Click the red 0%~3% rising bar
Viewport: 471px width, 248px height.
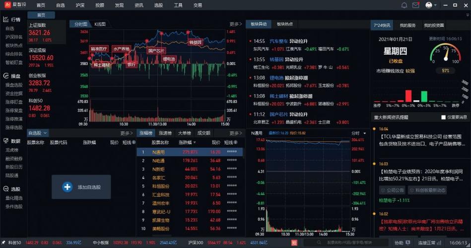[408, 96]
